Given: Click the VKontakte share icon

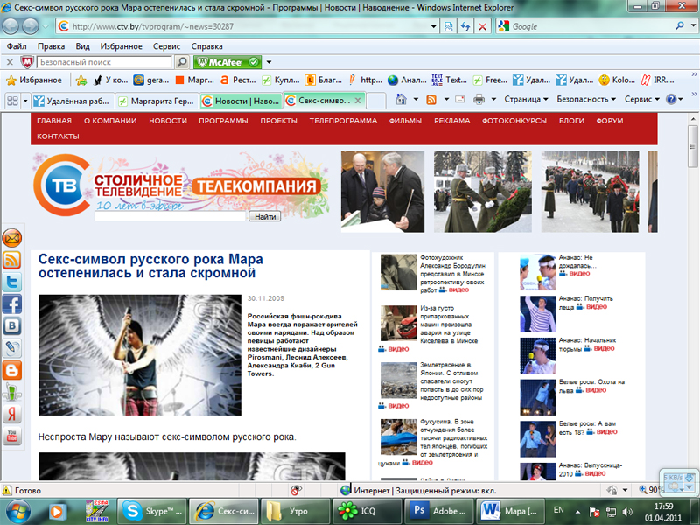Looking at the screenshot, I should (12, 326).
